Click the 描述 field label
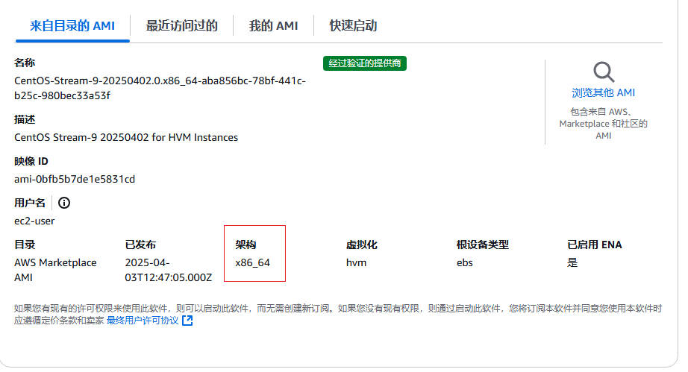Image resolution: width=688 pixels, height=372 pixels. (25, 119)
